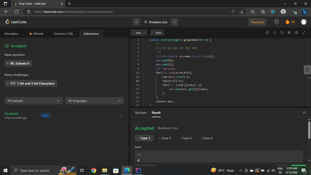Click the browser back arrow

(6, 12)
